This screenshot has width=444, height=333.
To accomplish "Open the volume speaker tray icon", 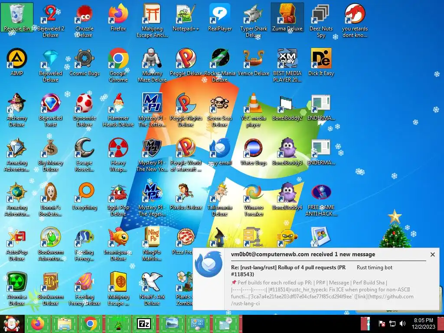I will click(402, 323).
